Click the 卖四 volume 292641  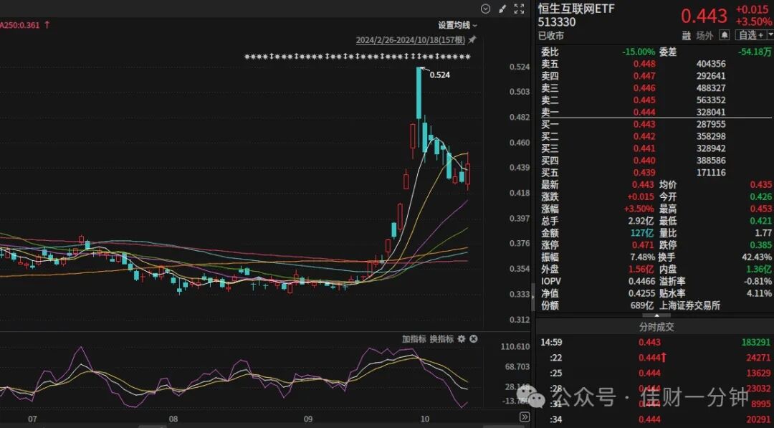pos(711,76)
